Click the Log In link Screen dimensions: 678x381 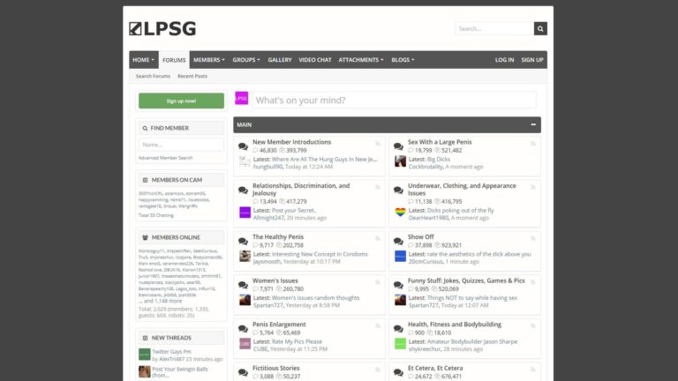click(x=504, y=60)
